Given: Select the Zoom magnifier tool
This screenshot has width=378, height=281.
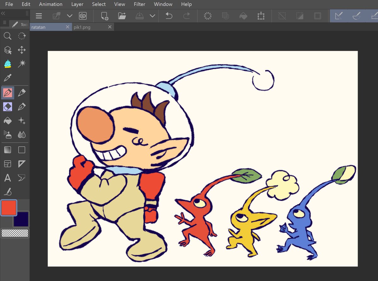Looking at the screenshot, I should pyautogui.click(x=8, y=36).
